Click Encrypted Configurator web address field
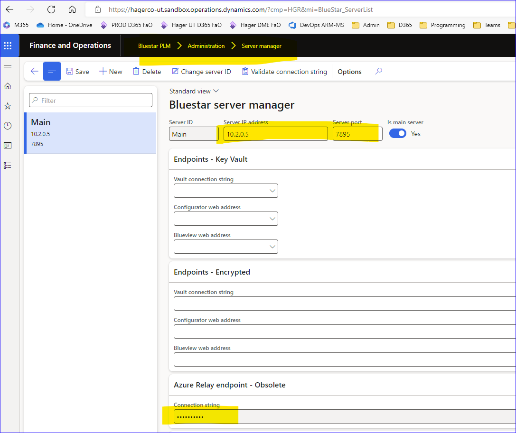This screenshot has height=433, width=516. [x=345, y=332]
